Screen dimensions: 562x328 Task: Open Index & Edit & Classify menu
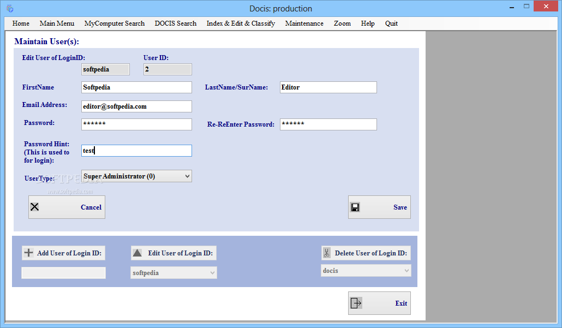click(x=241, y=23)
